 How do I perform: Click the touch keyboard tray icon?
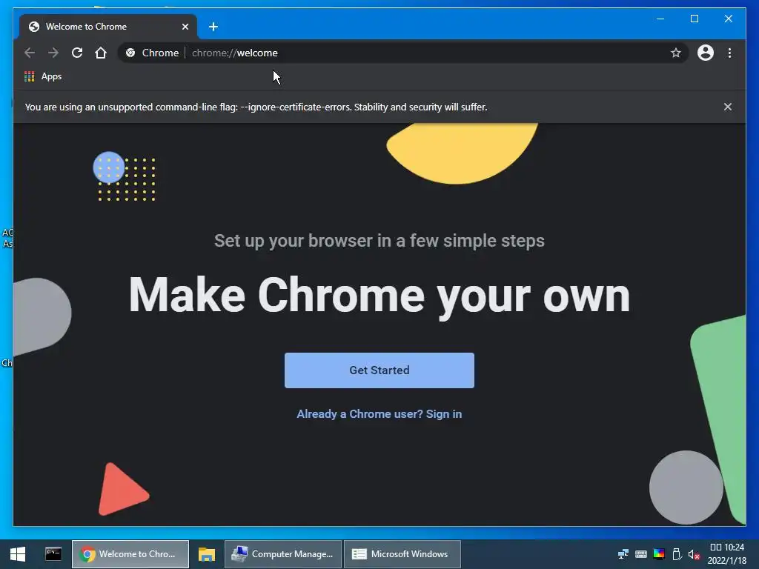641,554
